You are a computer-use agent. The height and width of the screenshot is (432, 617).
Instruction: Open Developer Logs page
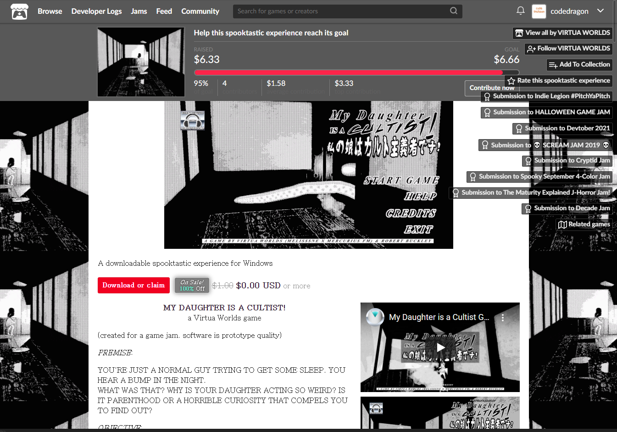coord(96,11)
